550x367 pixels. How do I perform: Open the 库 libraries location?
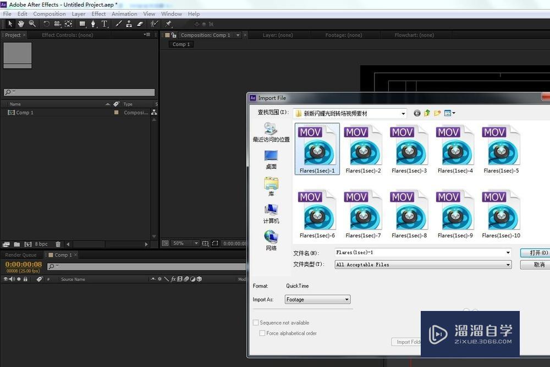point(271,186)
